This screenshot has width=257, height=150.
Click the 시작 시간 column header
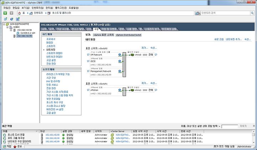(167, 131)
